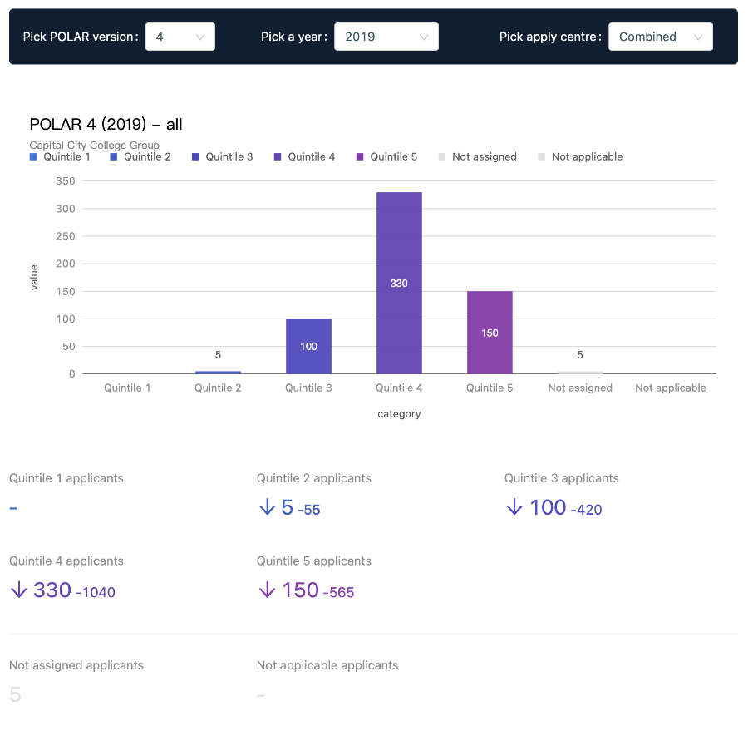Viewport: 748px width, 741px height.
Task: Open the apply centre dropdown showing Combined
Action: pyautogui.click(x=660, y=37)
